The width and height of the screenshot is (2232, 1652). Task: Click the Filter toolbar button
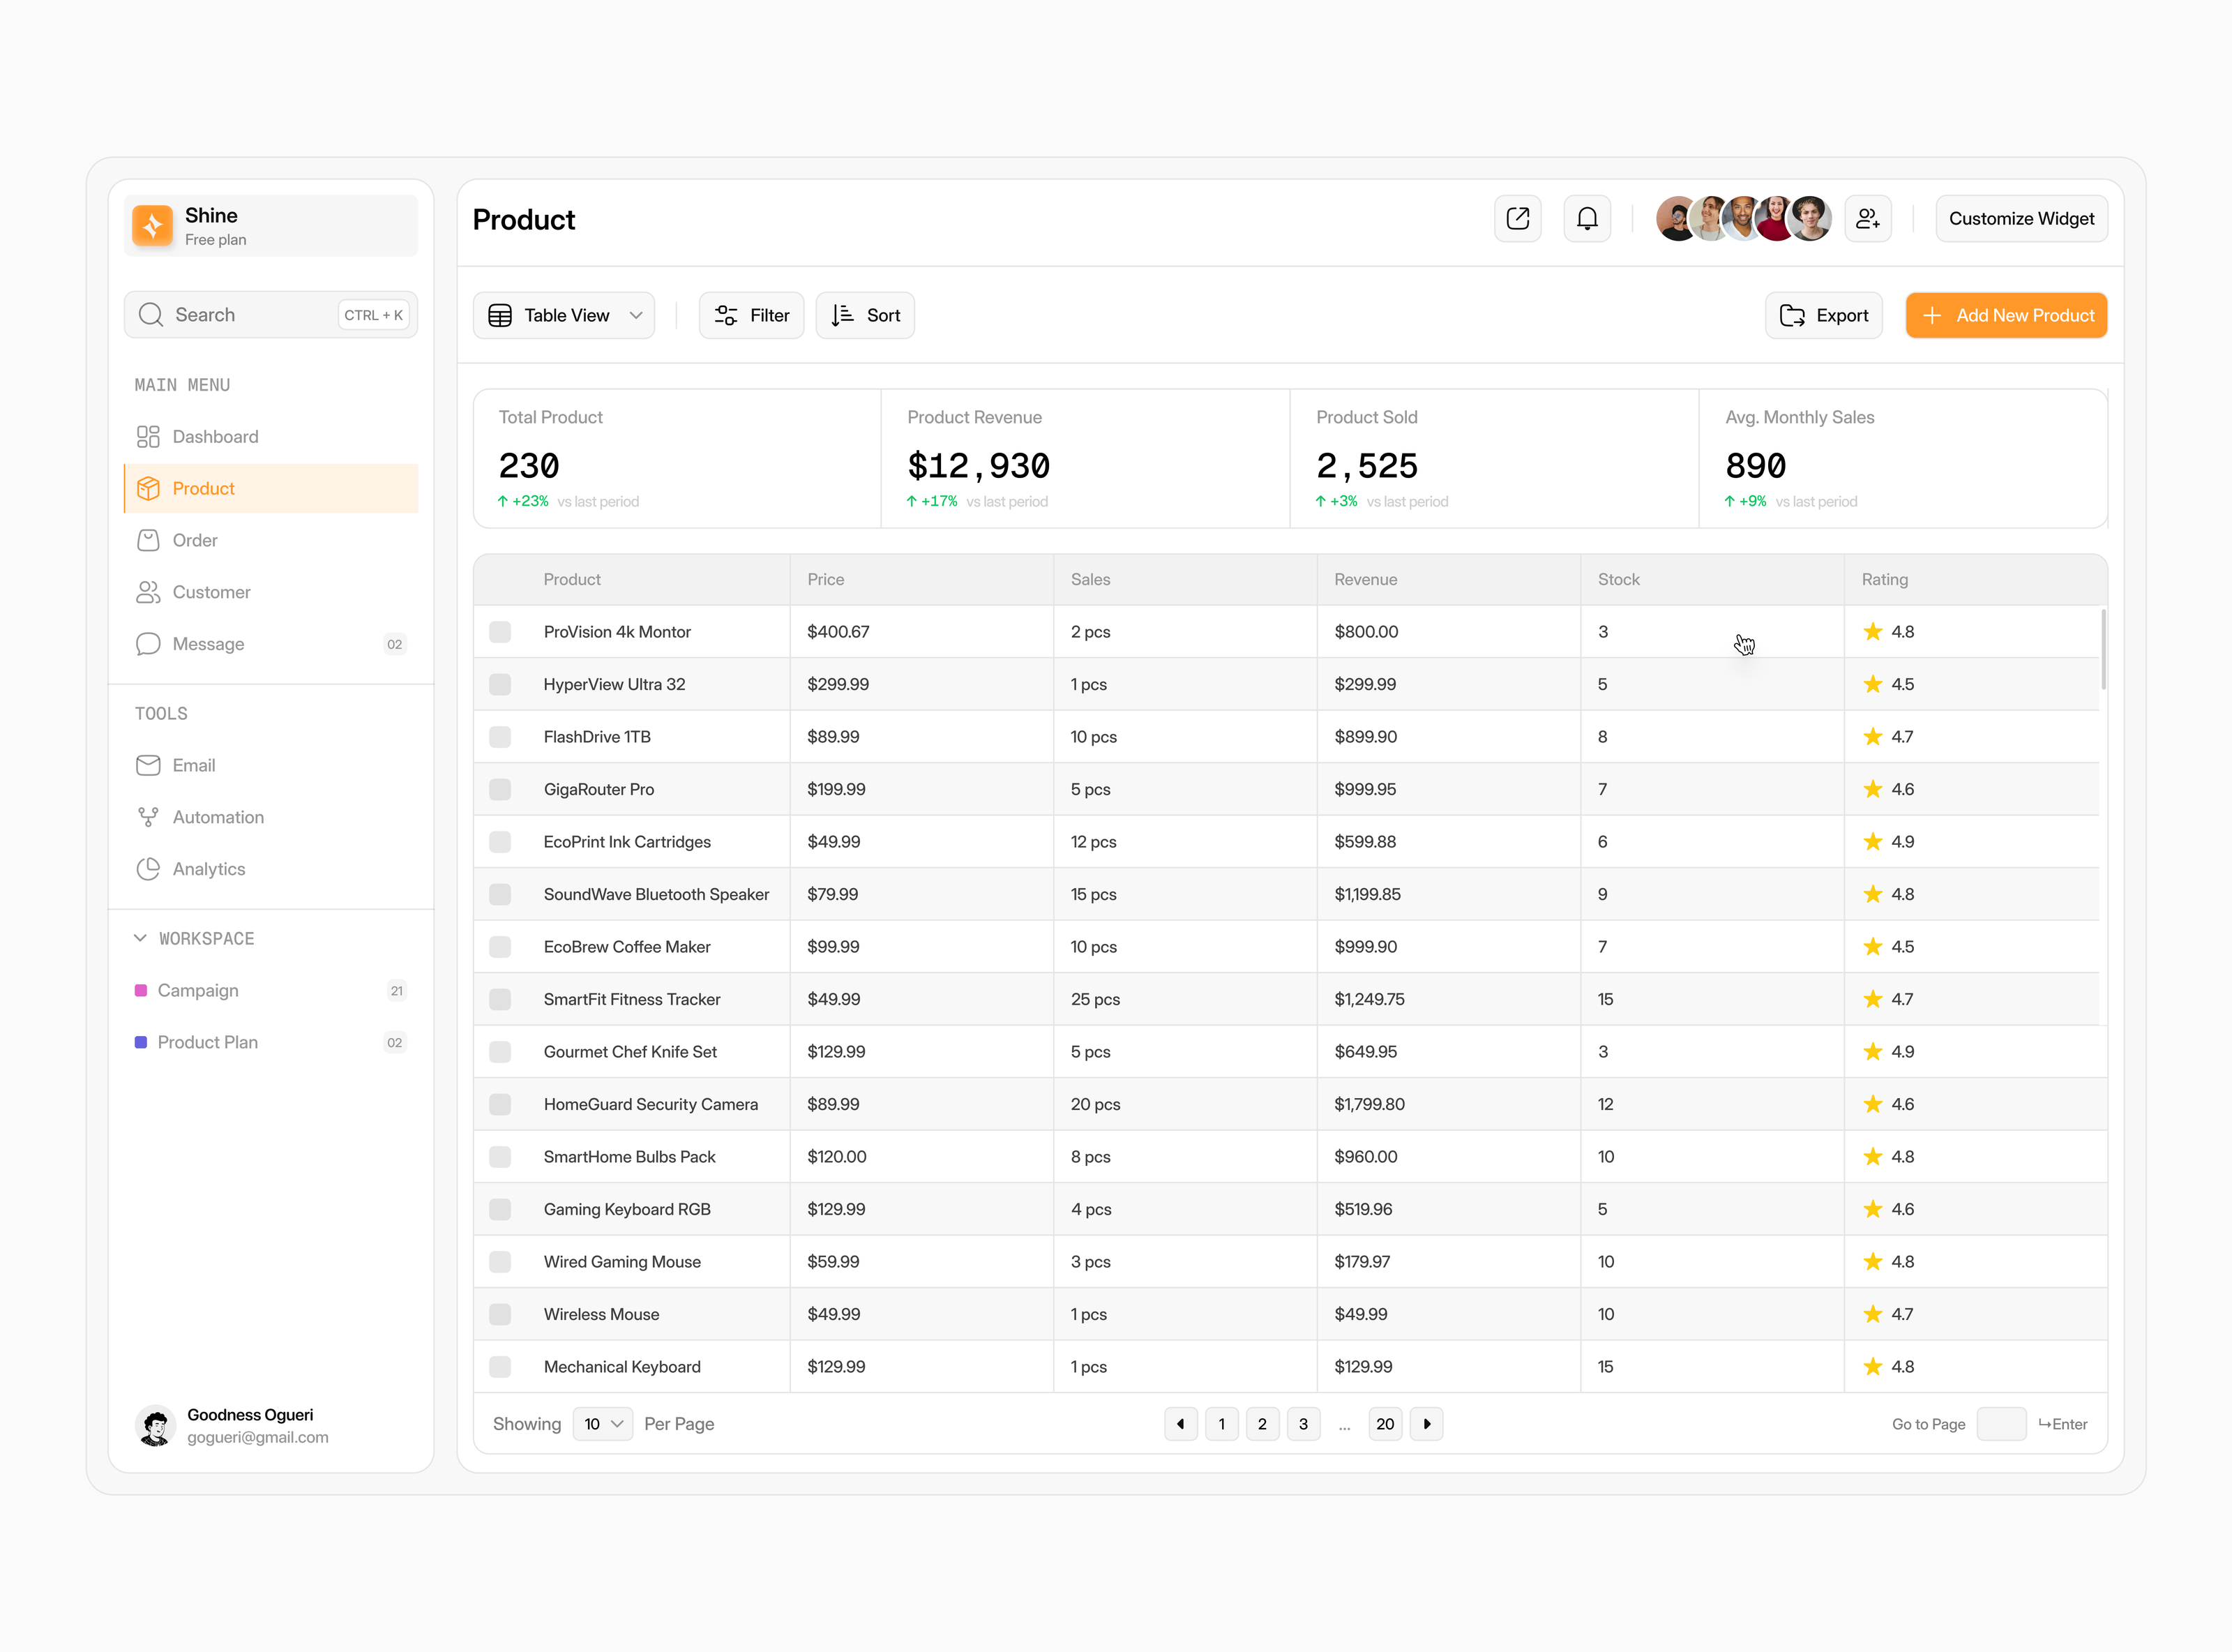coord(752,316)
